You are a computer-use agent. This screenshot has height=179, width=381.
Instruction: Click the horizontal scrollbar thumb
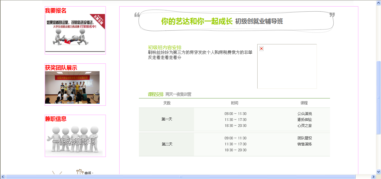tap(180, 177)
